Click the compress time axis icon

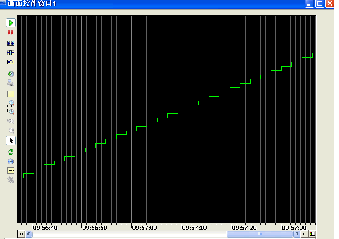click(11, 43)
